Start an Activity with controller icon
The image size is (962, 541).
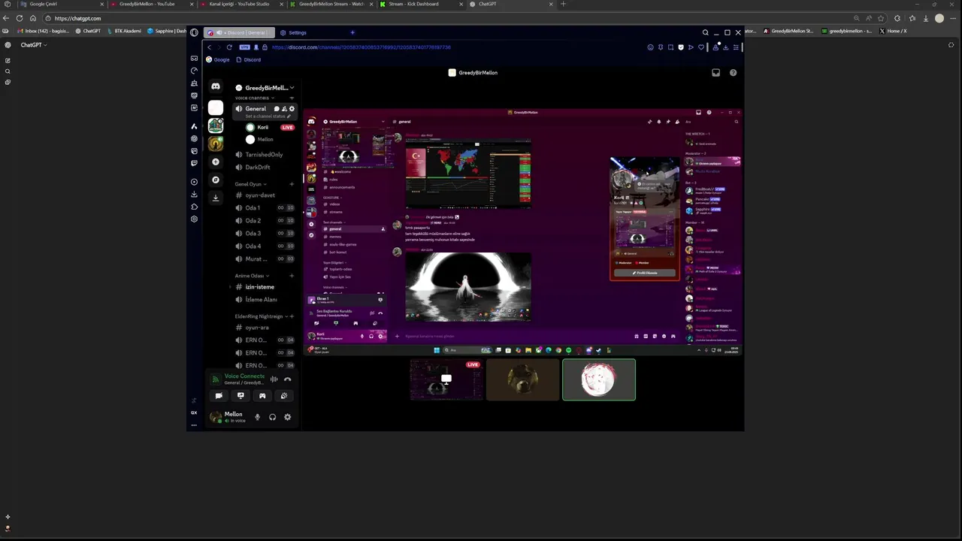click(x=262, y=396)
